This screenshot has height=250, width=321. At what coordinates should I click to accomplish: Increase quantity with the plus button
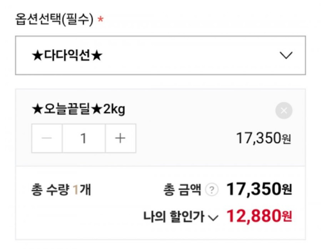[x=120, y=138]
